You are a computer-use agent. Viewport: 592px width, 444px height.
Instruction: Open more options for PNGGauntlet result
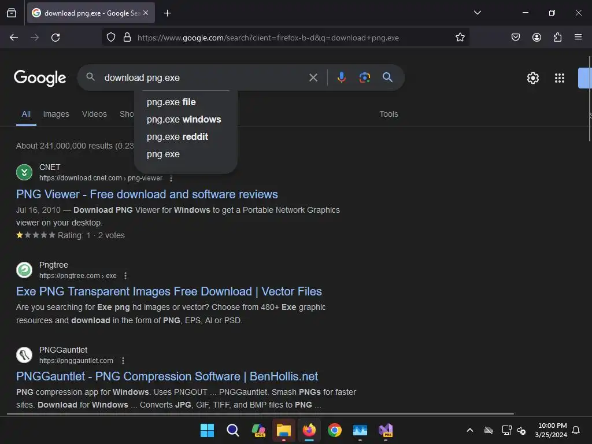(123, 361)
